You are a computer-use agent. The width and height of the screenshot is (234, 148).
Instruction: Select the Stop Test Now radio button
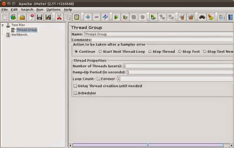205,51
